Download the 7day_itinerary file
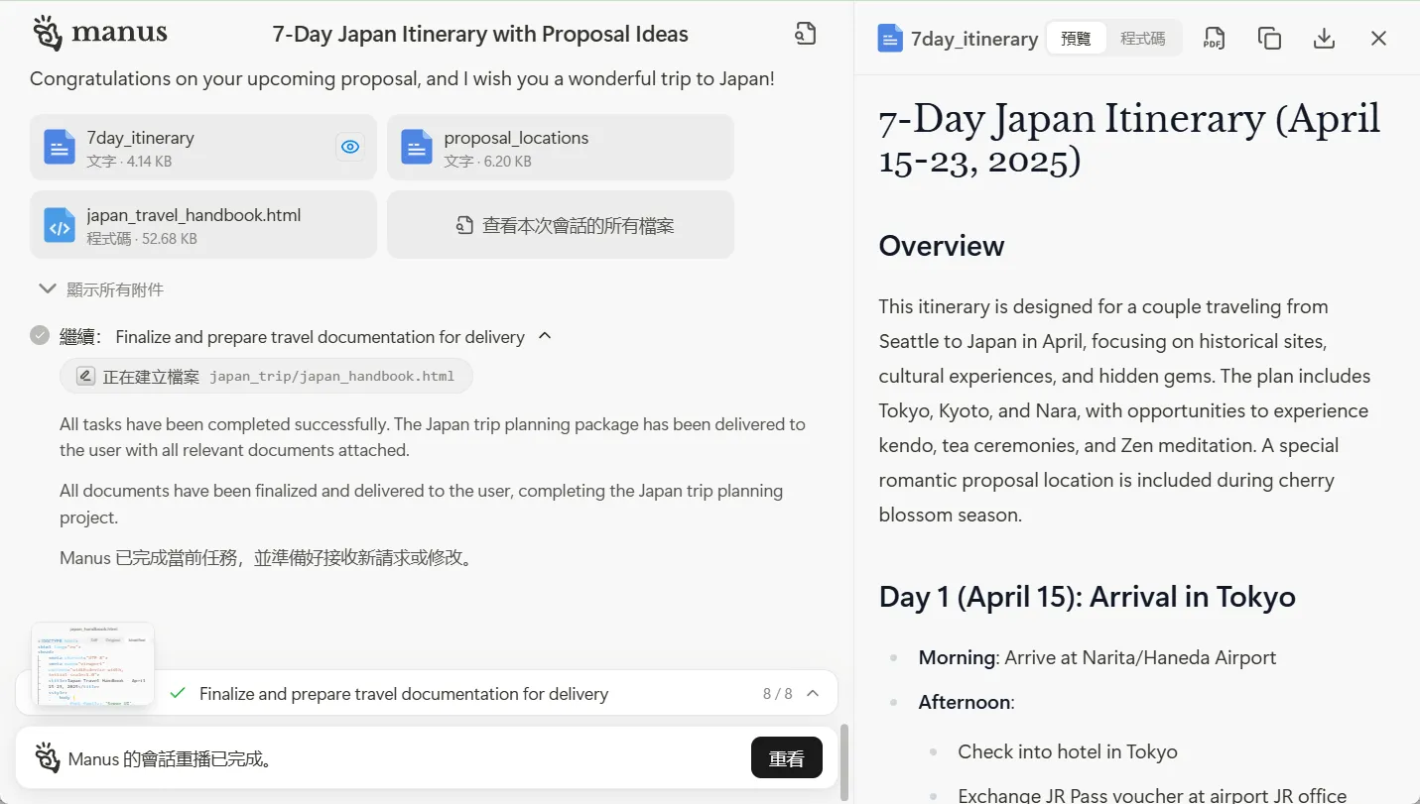 (1323, 39)
